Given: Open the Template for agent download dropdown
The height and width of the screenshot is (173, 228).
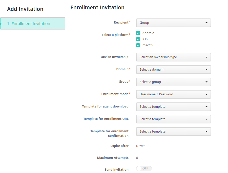Looking at the screenshot, I should [x=173, y=107].
